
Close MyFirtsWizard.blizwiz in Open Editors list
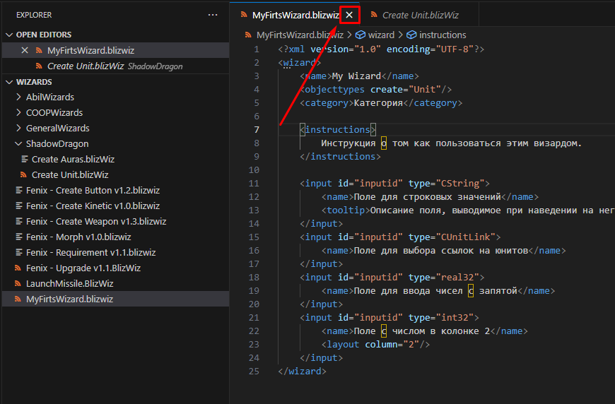pos(25,50)
